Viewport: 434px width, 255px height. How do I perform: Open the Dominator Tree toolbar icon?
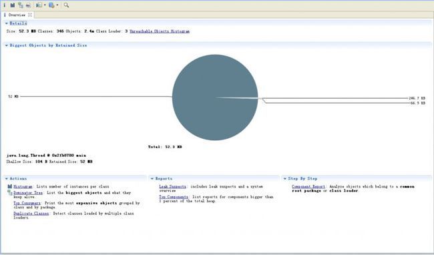(21, 5)
